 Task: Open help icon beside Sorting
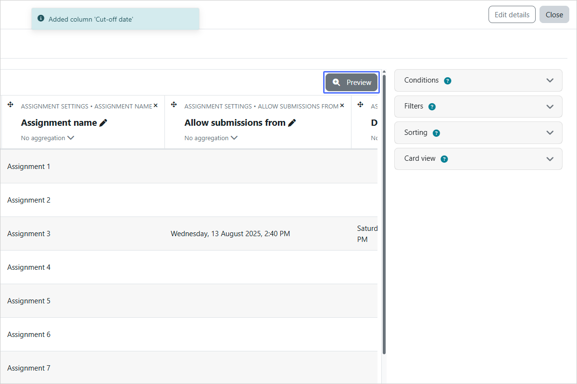[x=436, y=133]
